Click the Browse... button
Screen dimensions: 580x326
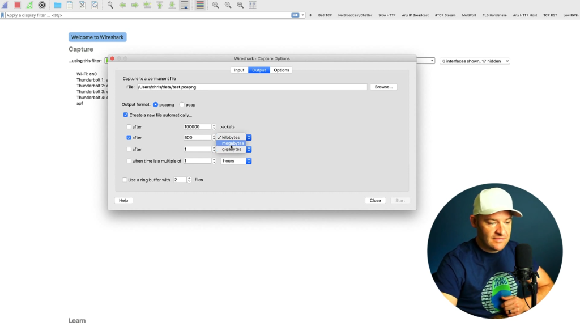tap(383, 87)
